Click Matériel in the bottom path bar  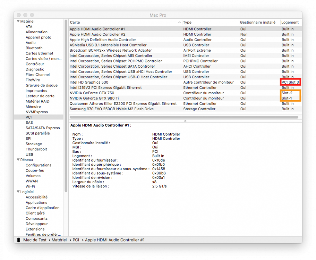pos(59,240)
